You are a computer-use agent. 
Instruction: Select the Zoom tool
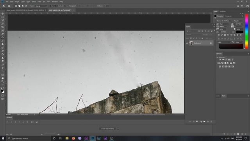[x=3, y=81]
